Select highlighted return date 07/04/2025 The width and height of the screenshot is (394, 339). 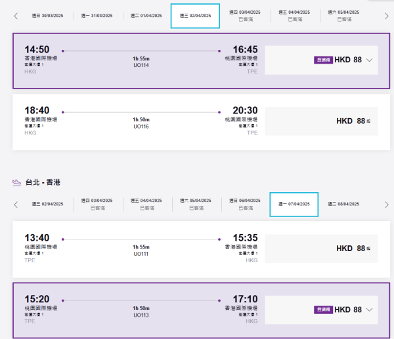[x=294, y=205]
